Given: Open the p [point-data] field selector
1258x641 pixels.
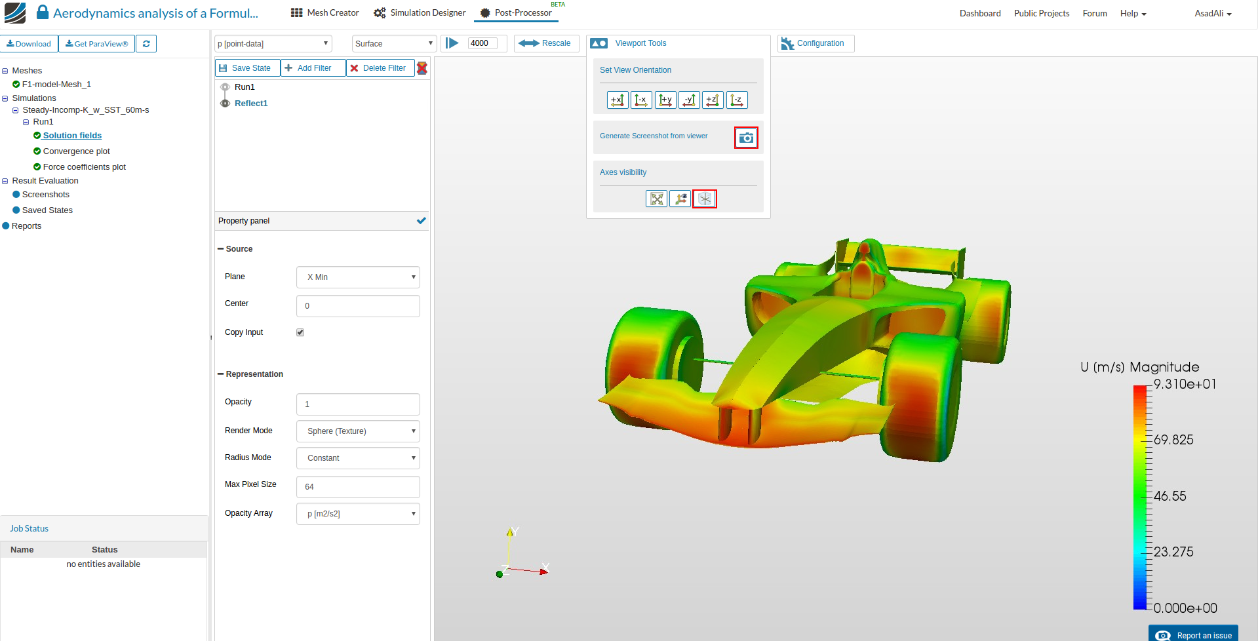Looking at the screenshot, I should (x=273, y=44).
